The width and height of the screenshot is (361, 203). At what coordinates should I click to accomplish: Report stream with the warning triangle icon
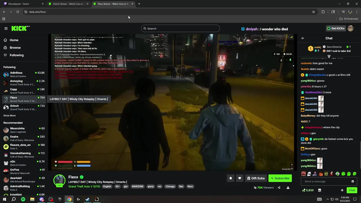pos(288,187)
